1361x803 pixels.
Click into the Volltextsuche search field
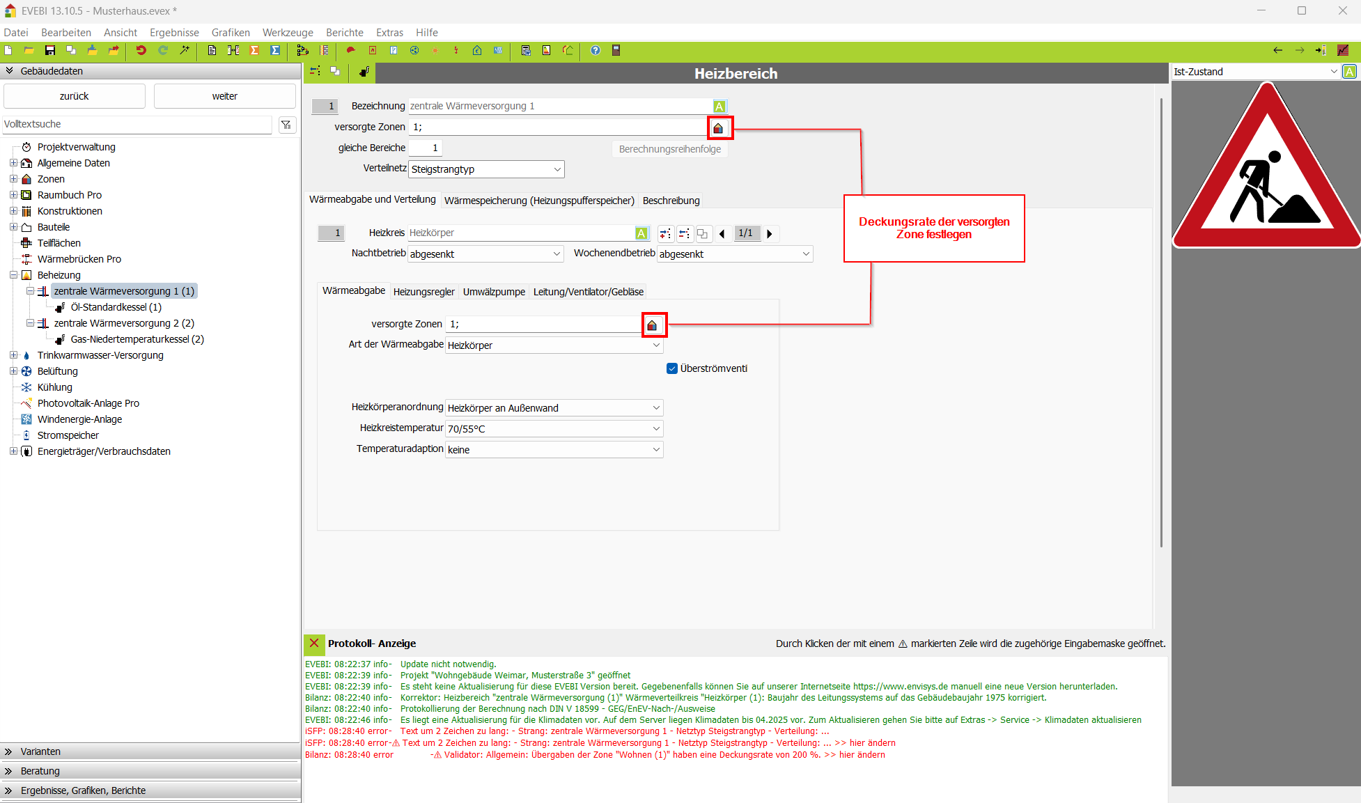tap(137, 124)
